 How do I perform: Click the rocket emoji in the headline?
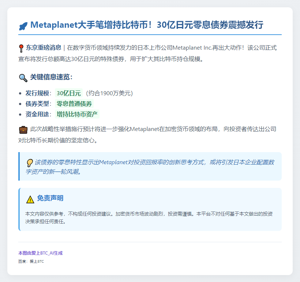point(23,26)
